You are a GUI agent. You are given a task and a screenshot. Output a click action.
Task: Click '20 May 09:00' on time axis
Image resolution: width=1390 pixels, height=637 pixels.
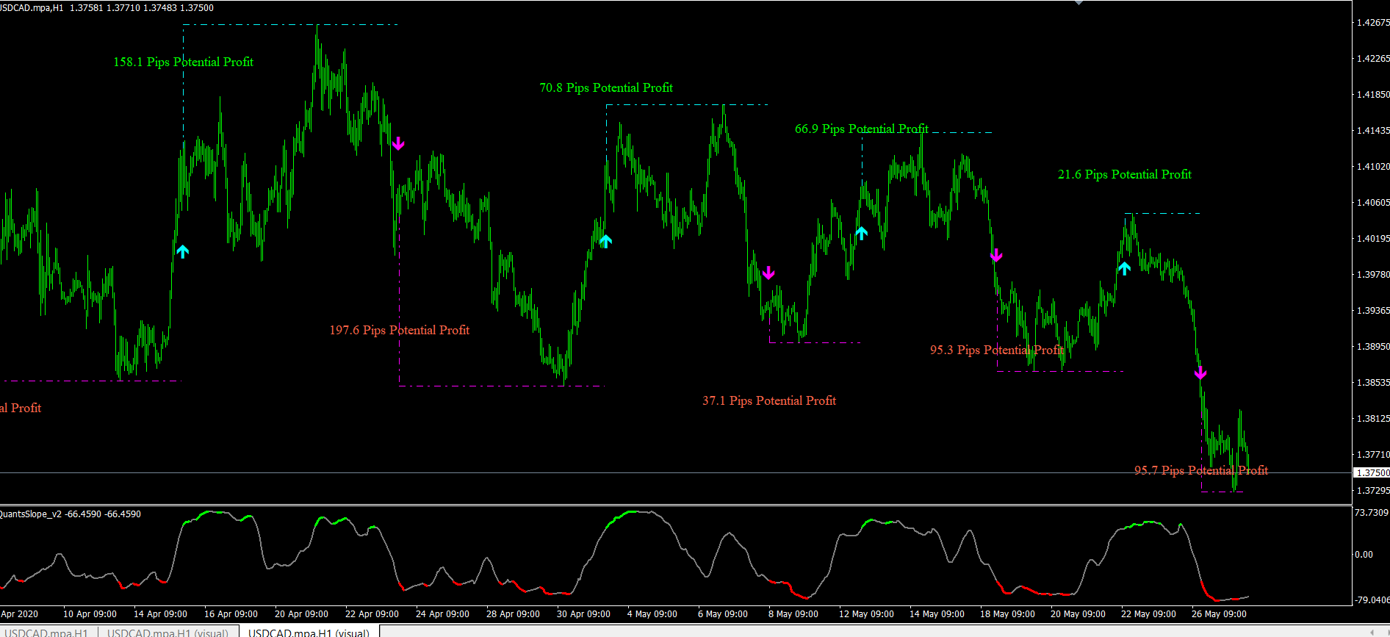pyautogui.click(x=1078, y=613)
